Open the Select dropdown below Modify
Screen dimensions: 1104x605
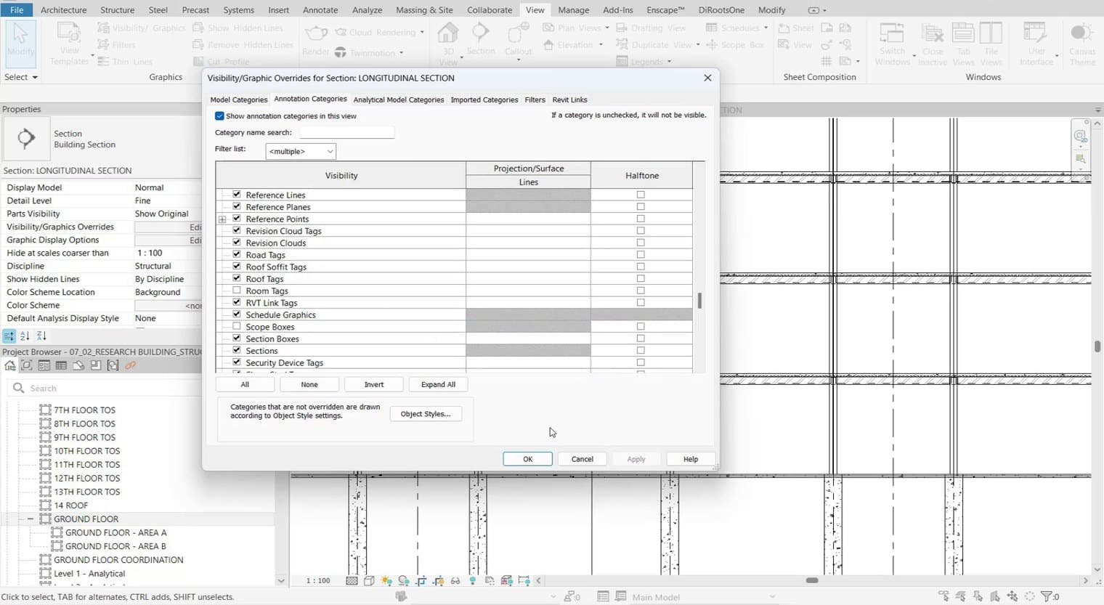(x=20, y=77)
